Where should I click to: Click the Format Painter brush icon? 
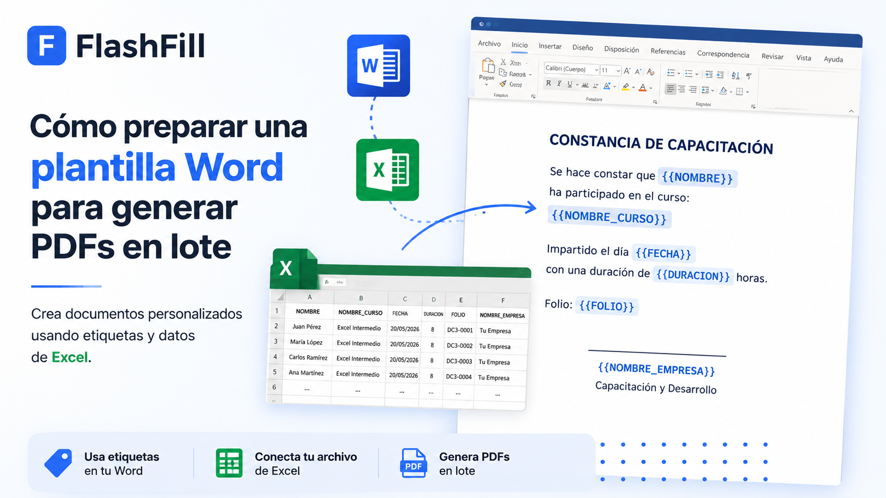coord(503,84)
